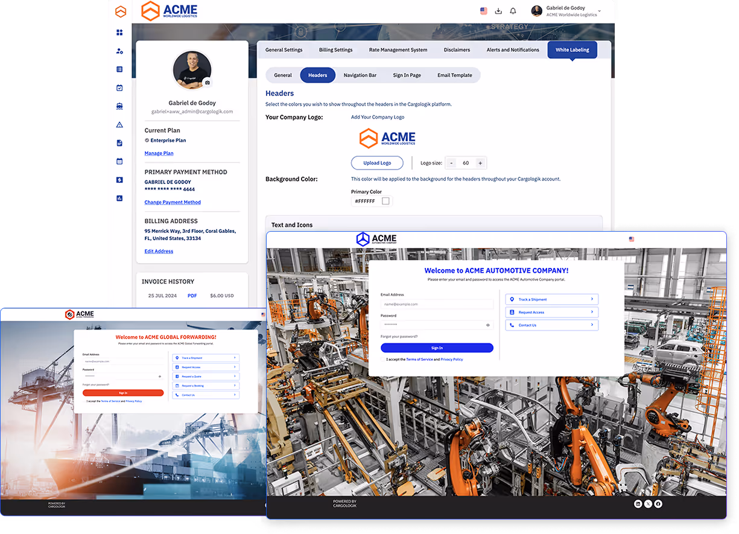The height and width of the screenshot is (534, 739).
Task: Show password via eye icon in Automotive portal
Action: [488, 325]
